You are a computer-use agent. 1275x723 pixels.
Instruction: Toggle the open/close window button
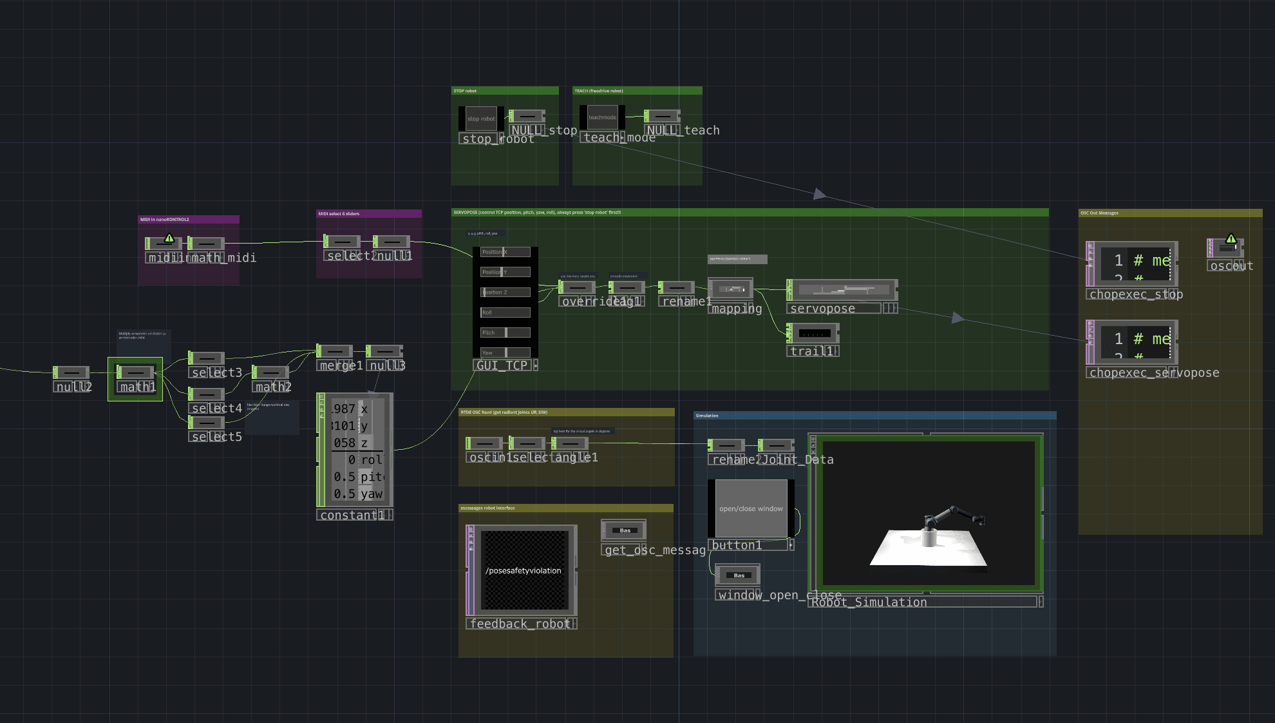(x=751, y=508)
